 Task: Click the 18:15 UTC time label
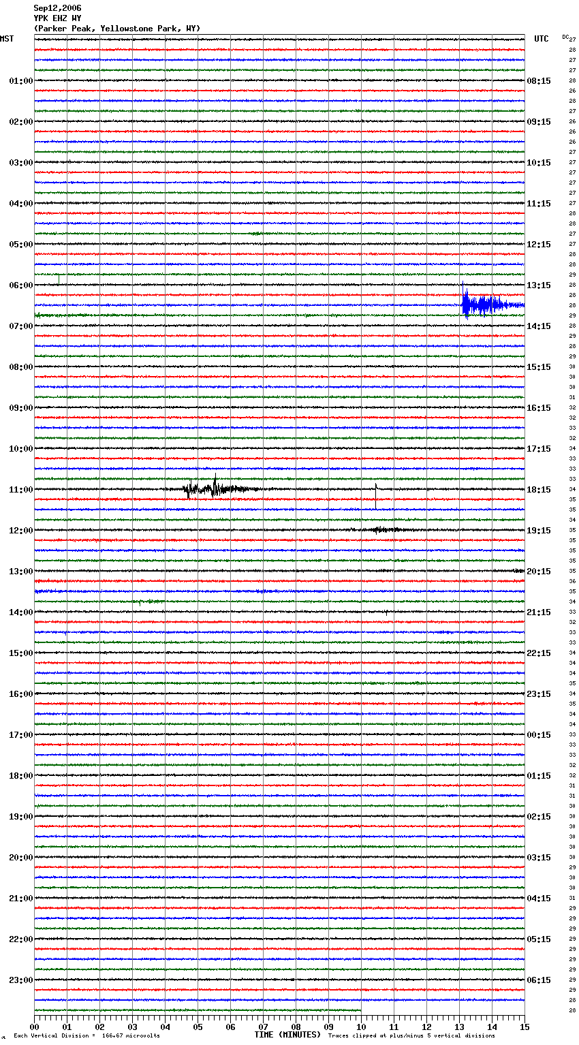[x=539, y=490]
